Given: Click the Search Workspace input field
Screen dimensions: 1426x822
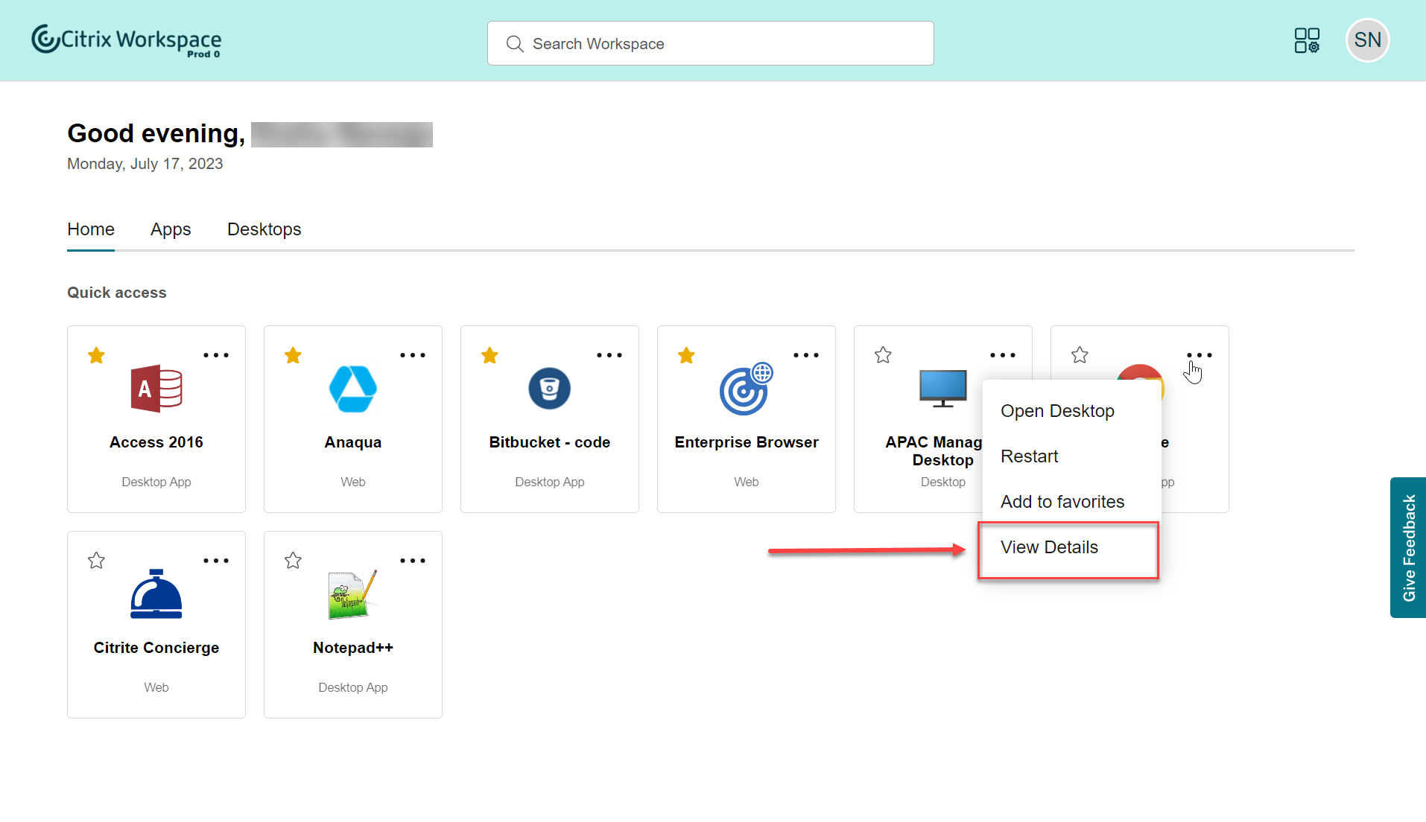Looking at the screenshot, I should [x=710, y=44].
